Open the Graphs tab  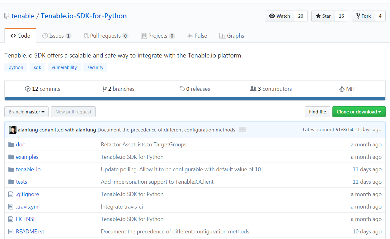[232, 36]
